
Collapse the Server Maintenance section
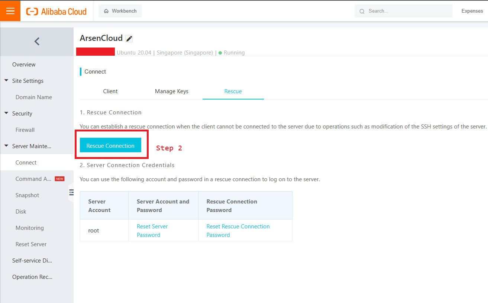pos(6,146)
